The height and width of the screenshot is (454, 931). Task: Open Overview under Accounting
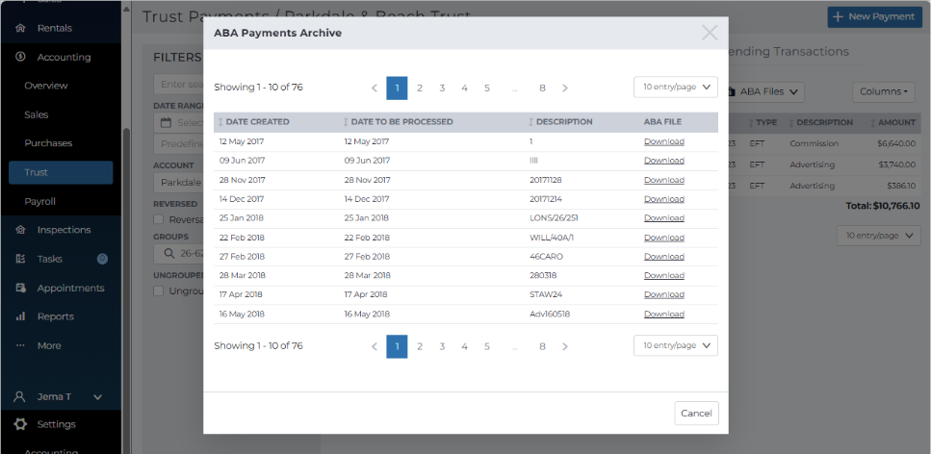(45, 86)
